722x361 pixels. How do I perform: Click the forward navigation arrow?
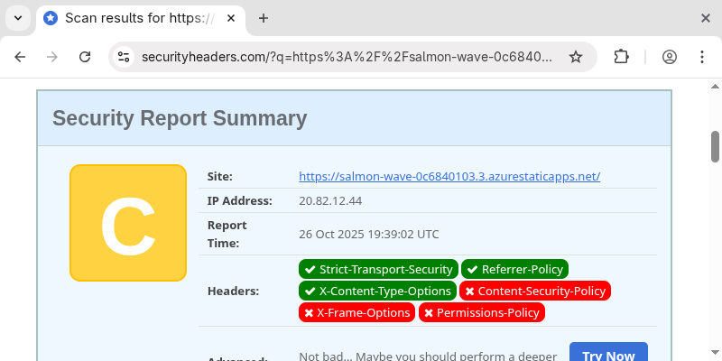(52, 57)
